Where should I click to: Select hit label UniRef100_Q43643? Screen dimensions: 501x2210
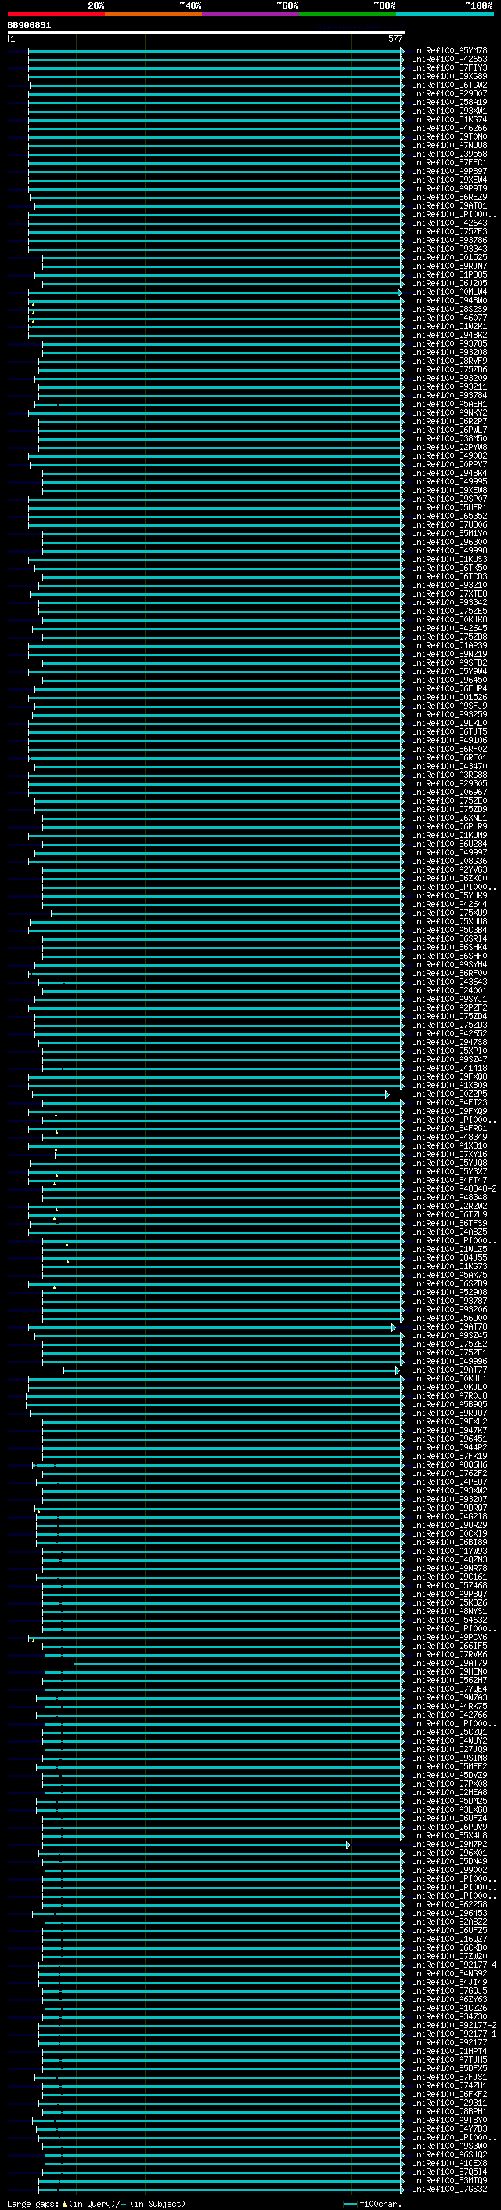coord(449,982)
